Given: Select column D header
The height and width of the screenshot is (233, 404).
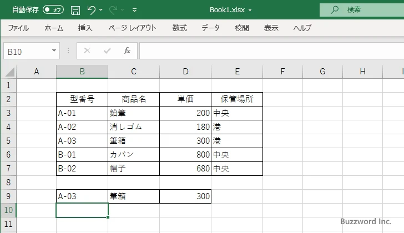Looking at the screenshot, I should (x=185, y=71).
